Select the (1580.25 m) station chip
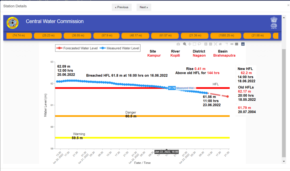Viewport: 290px width, 171px height. 226,36
